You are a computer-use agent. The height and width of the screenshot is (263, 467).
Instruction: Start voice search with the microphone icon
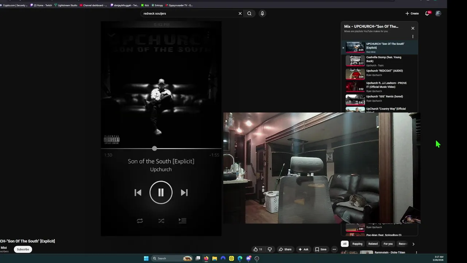pyautogui.click(x=262, y=14)
